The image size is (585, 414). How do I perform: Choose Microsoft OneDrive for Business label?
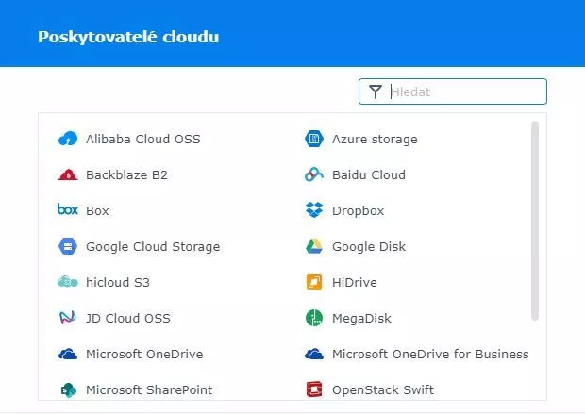(430, 354)
